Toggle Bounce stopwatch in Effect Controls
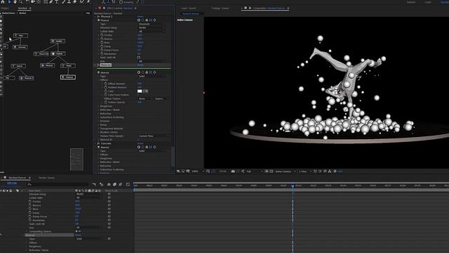 102,39
